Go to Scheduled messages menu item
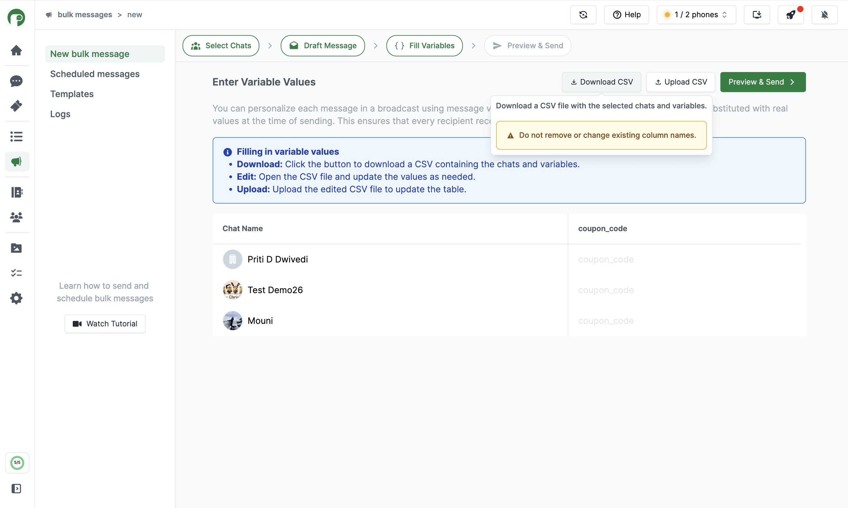This screenshot has height=508, width=848. click(x=95, y=74)
